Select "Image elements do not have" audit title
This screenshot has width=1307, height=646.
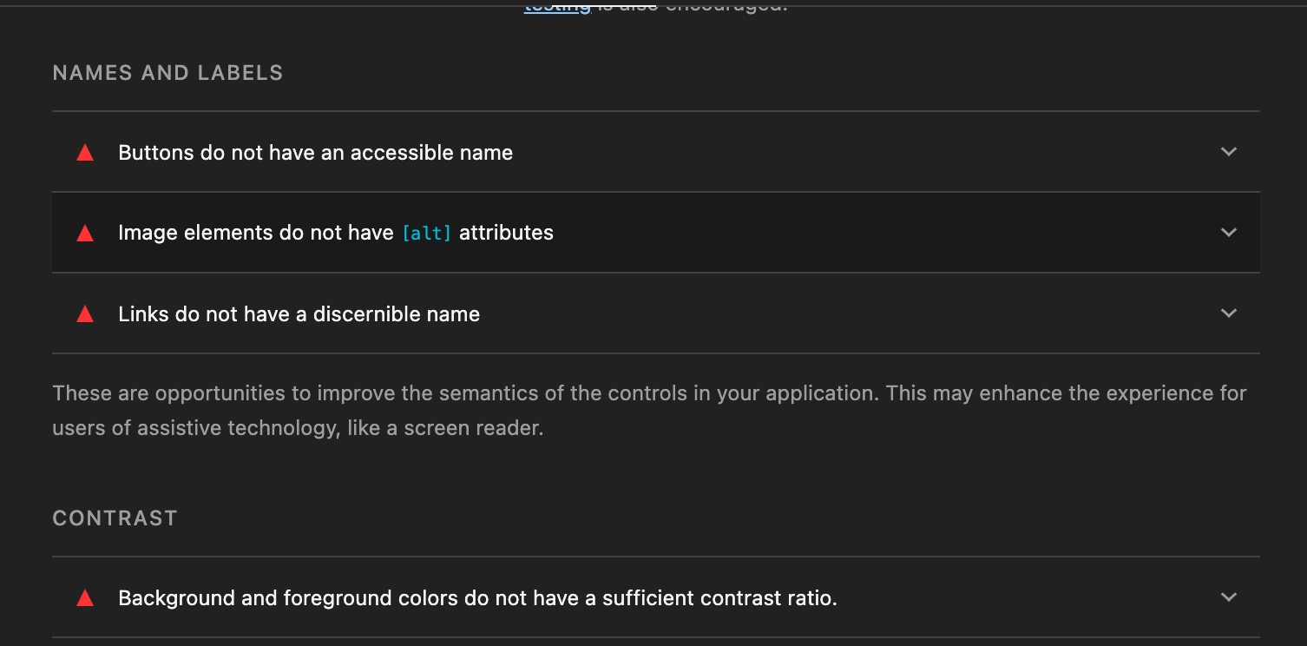tap(255, 233)
